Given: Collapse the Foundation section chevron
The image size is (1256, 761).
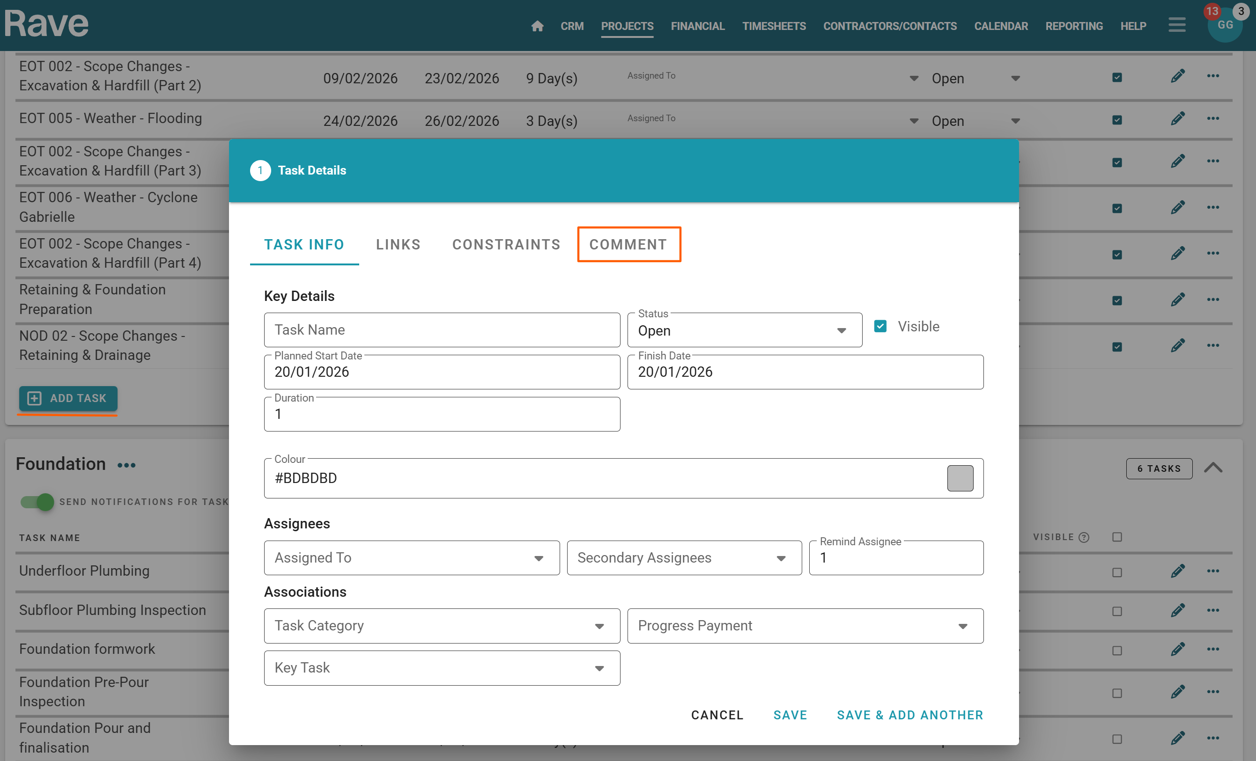Looking at the screenshot, I should 1212,468.
